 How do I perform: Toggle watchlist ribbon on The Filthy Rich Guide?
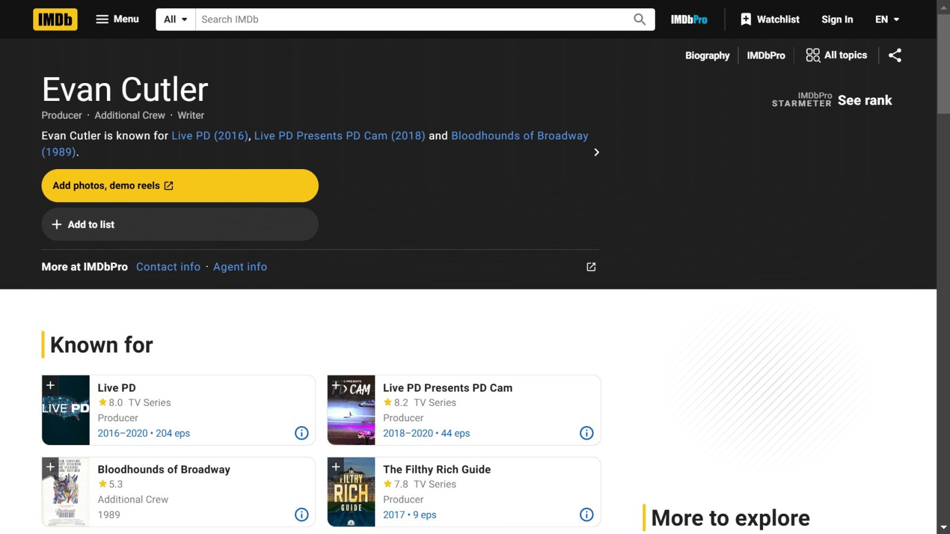[336, 467]
